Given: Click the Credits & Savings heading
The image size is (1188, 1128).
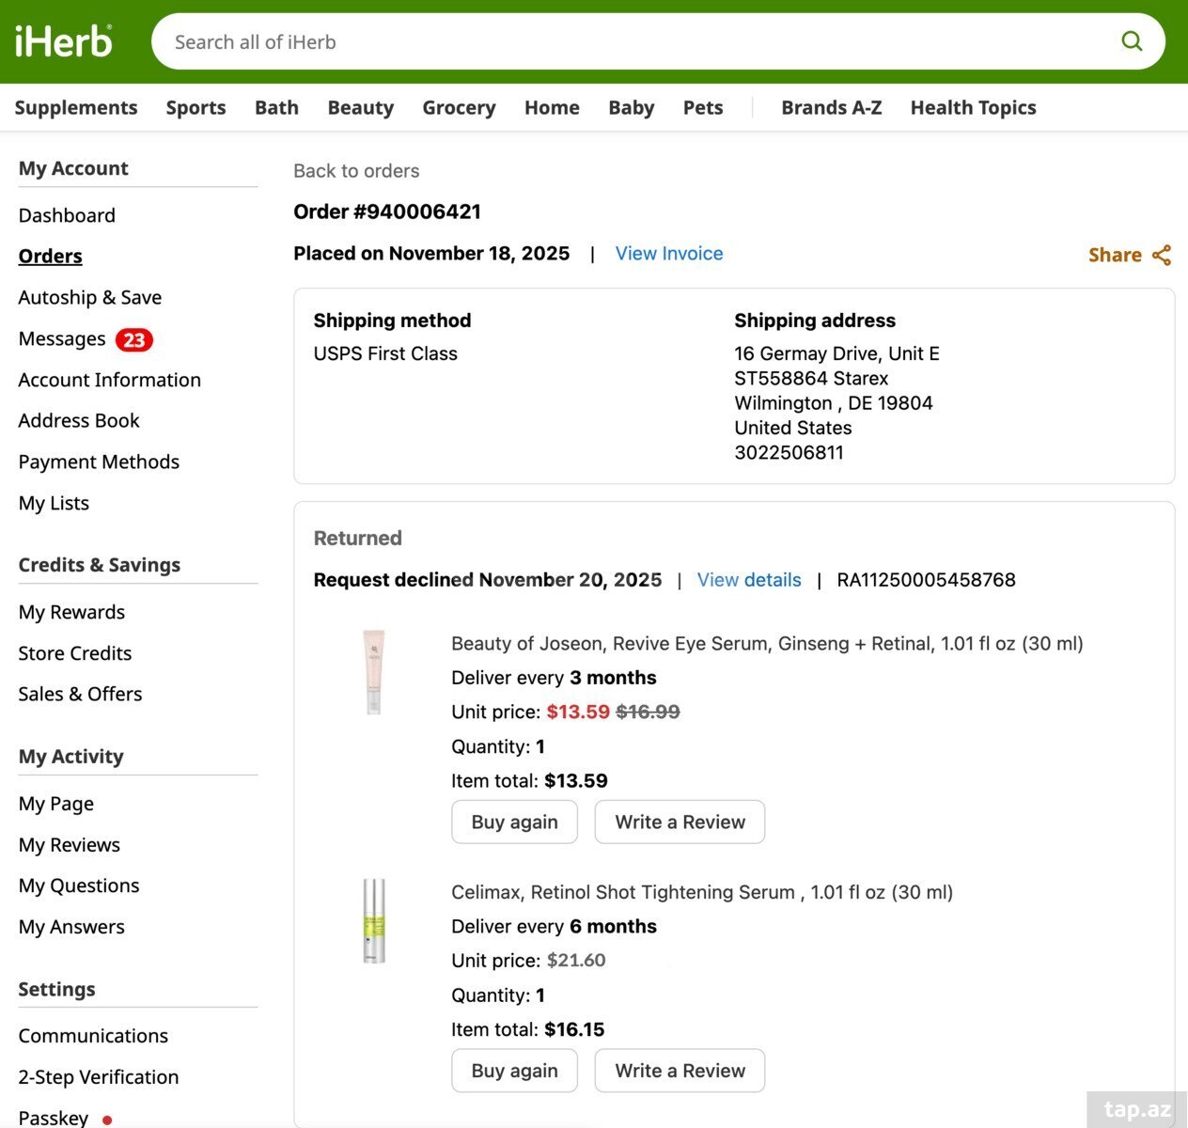Looking at the screenshot, I should coord(100,565).
